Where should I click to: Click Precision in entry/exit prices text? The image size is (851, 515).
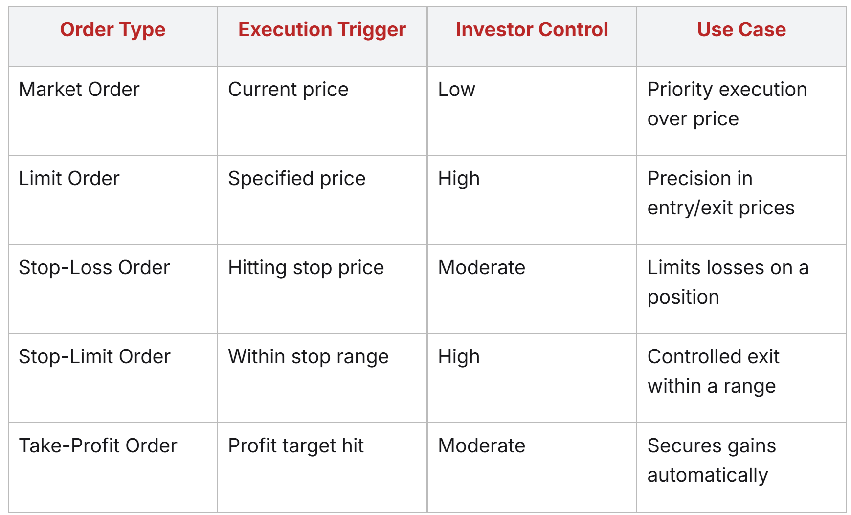(721, 193)
